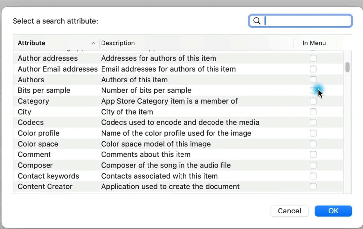Check In Menu for Author Email addresses

tap(313, 69)
